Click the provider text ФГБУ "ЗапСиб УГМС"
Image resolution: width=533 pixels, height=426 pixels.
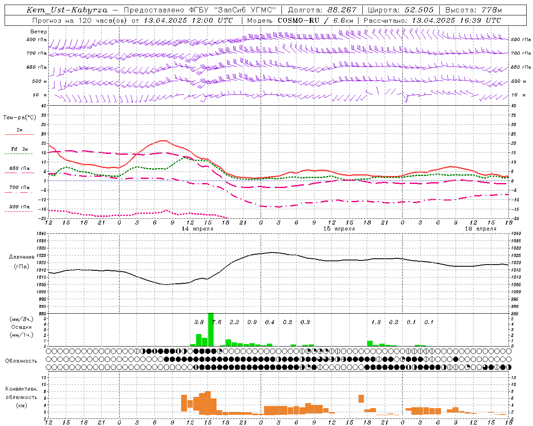tap(233, 10)
